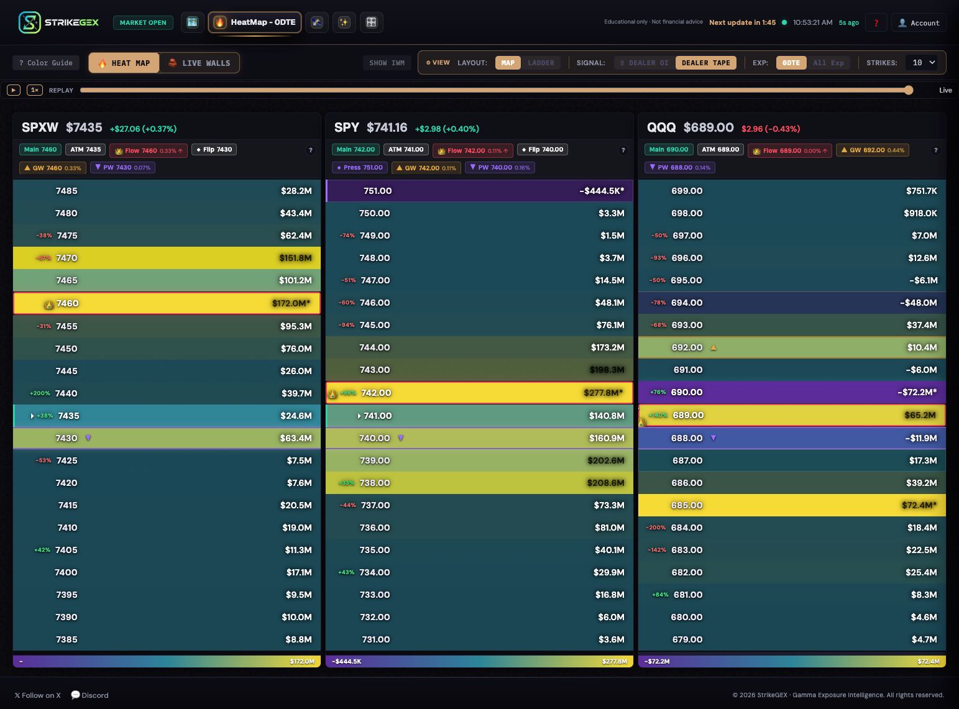Screen dimensions: 959x709
Task: Start replay with the play button
Action: (x=14, y=90)
